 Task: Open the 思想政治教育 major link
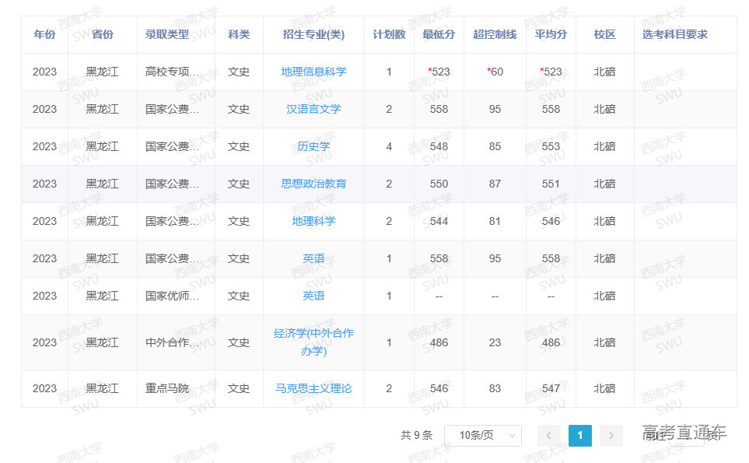[313, 184]
